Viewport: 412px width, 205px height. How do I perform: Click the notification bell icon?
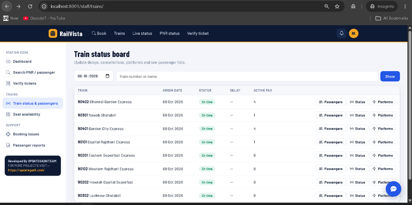tap(342, 33)
